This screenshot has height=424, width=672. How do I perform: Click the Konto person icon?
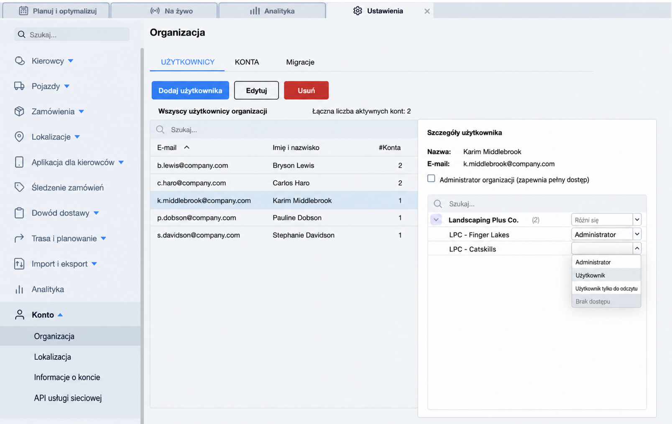[20, 314]
